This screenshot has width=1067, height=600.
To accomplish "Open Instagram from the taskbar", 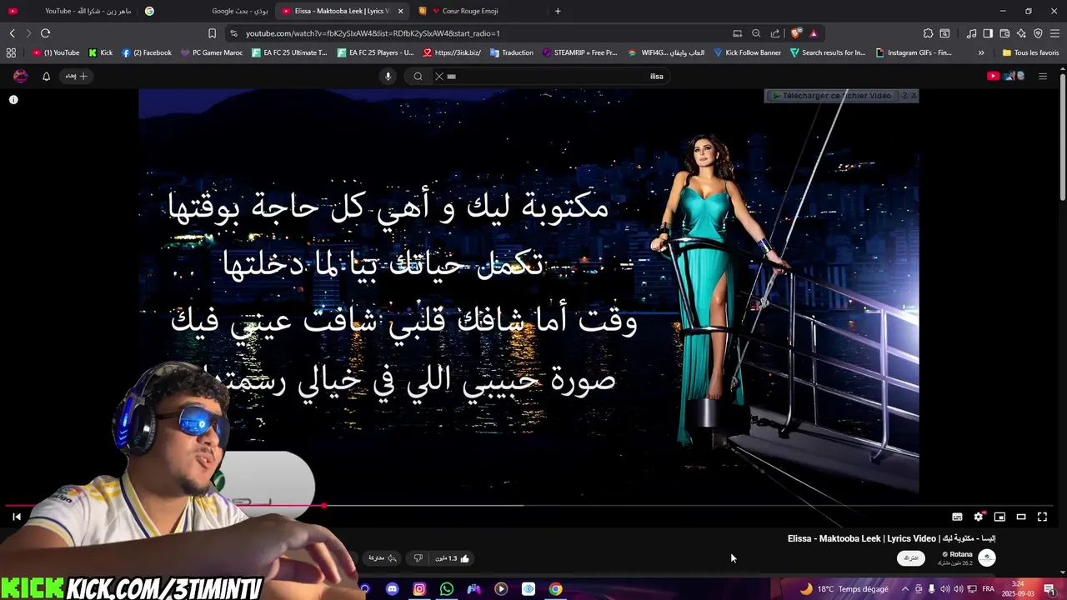I will coord(419,589).
